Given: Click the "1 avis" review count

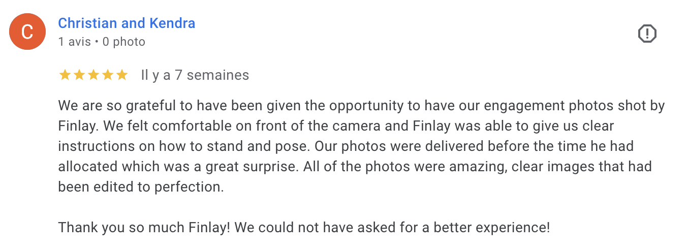Looking at the screenshot, I should point(74,42).
